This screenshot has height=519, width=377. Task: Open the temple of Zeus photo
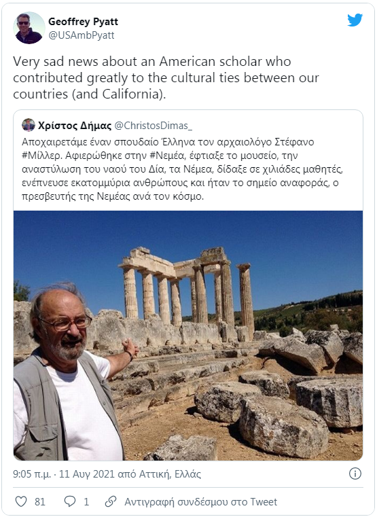[188, 336]
